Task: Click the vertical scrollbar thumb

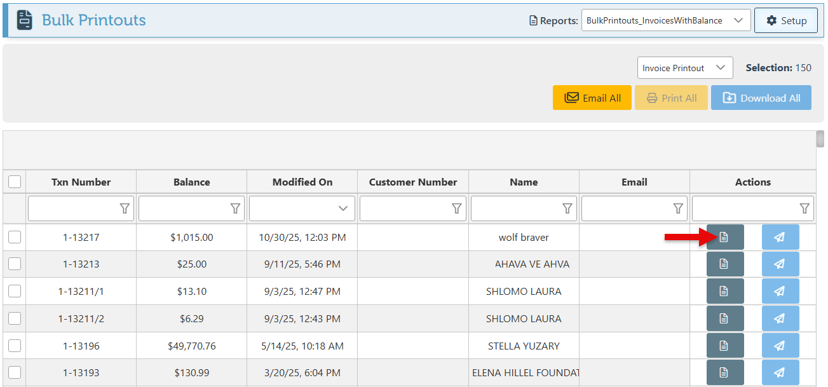Action: [820, 139]
